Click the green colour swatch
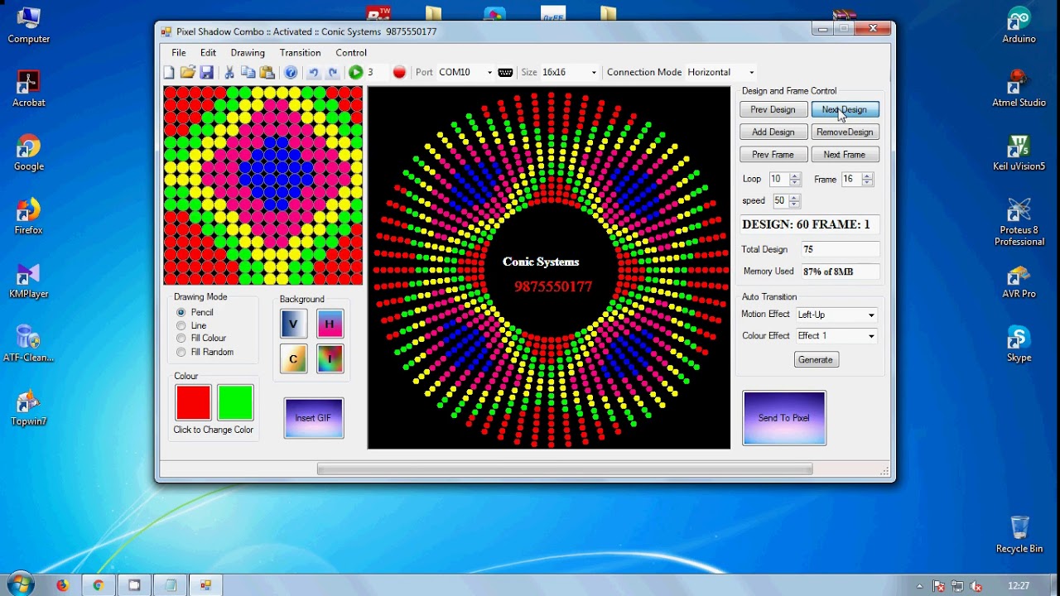Viewport: 1060px width, 596px height. coord(235,402)
